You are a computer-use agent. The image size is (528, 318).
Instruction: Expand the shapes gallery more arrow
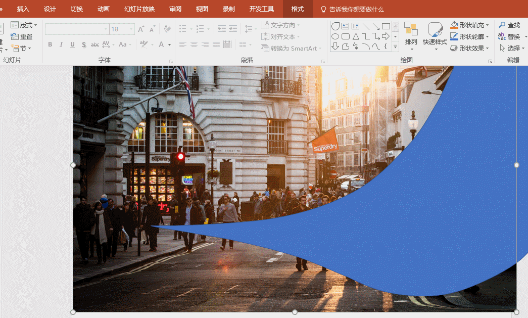pos(395,47)
